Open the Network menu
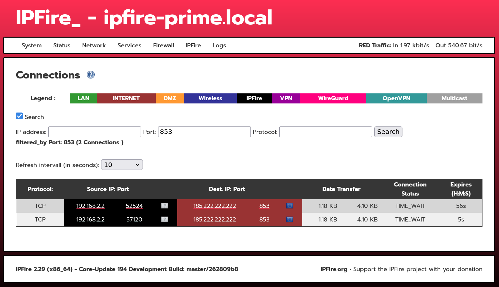Screen dimensions: 499x287 pos(94,45)
